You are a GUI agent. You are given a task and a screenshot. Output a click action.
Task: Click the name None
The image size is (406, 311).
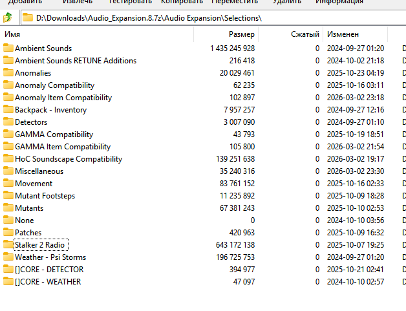coord(25,220)
